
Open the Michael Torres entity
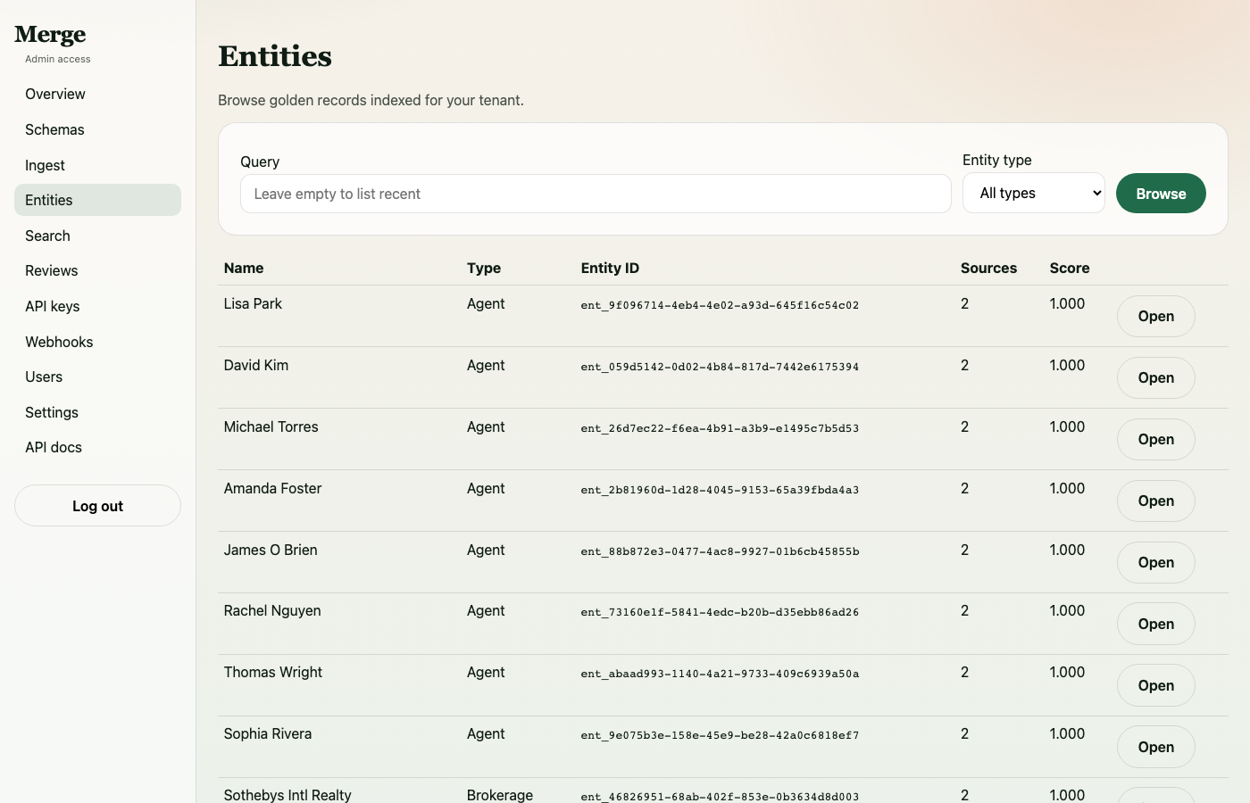pos(1155,440)
